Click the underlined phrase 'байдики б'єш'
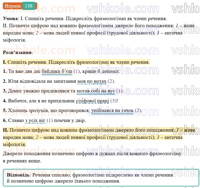 coord(57,71)
